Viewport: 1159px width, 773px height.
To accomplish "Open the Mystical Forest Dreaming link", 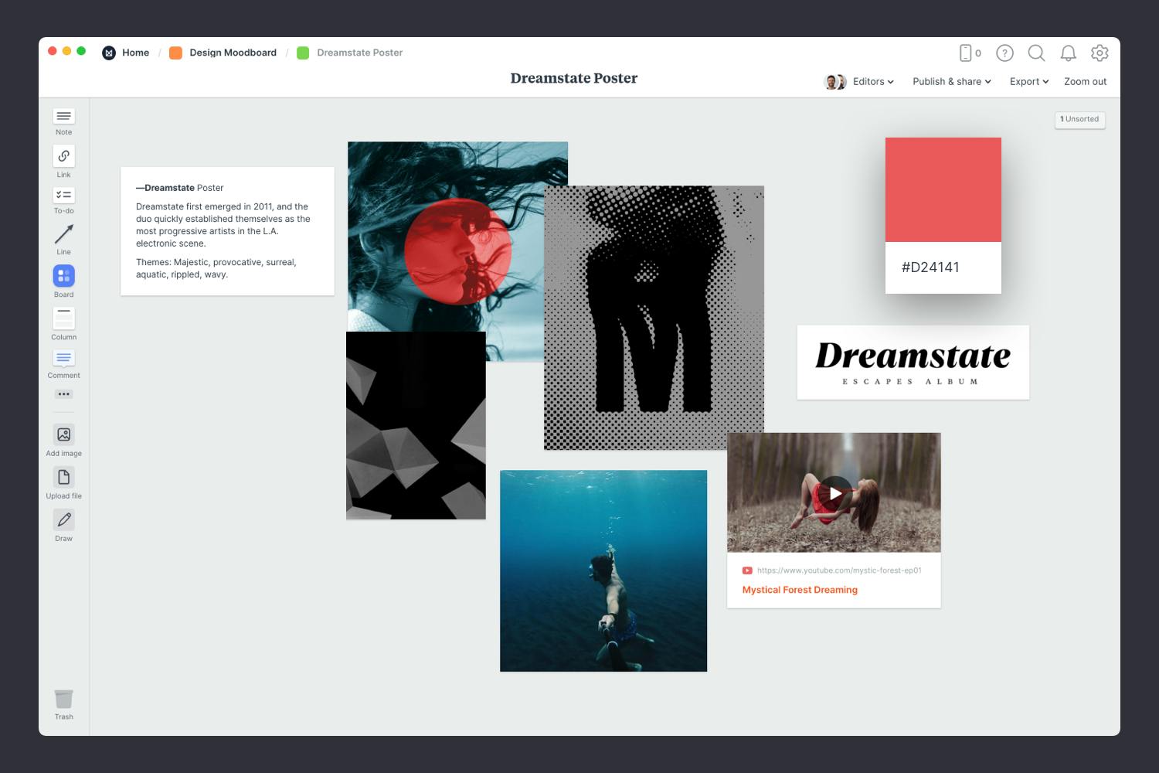I will (x=799, y=589).
